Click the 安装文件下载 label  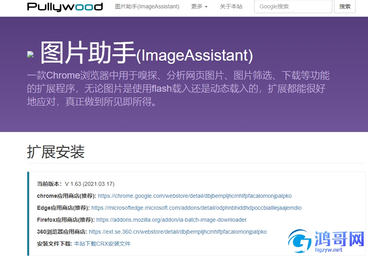pos(55,244)
